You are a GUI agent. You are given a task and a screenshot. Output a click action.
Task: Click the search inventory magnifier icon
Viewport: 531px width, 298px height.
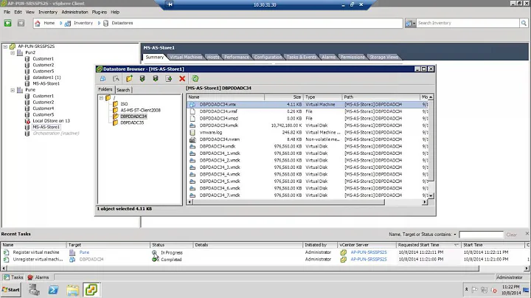coord(524,23)
